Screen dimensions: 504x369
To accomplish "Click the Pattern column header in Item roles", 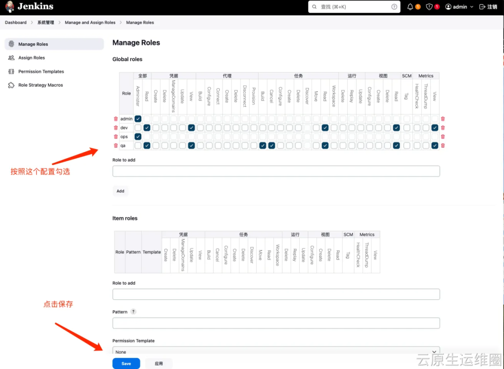I will [x=133, y=252].
